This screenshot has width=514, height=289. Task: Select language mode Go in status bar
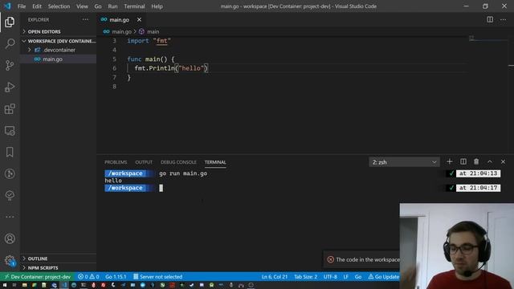(x=358, y=276)
